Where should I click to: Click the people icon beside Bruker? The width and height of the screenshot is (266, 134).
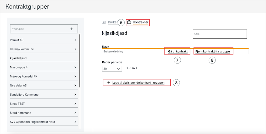[104, 22]
